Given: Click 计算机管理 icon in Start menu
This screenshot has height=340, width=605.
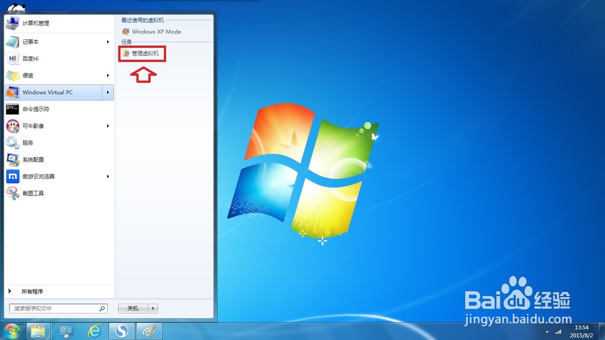Looking at the screenshot, I should [12, 24].
